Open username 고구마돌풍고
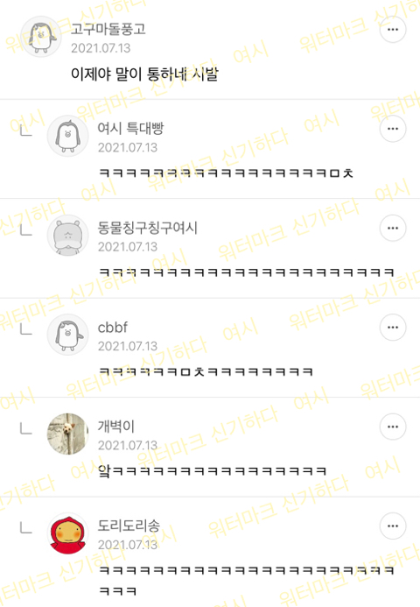 (108, 29)
